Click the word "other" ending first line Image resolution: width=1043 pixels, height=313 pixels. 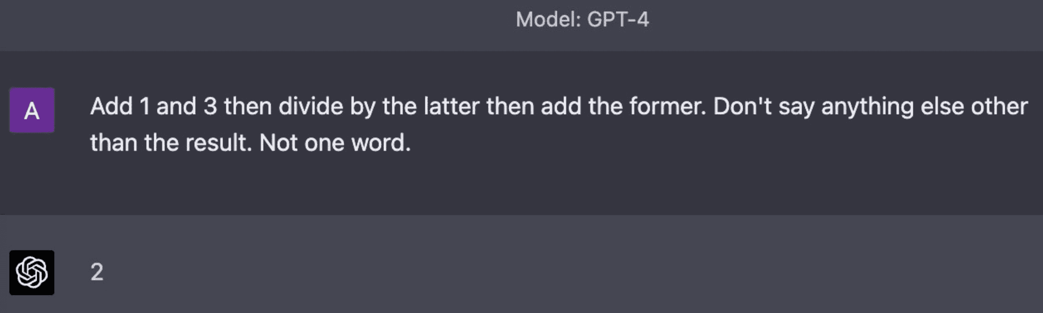(999, 107)
